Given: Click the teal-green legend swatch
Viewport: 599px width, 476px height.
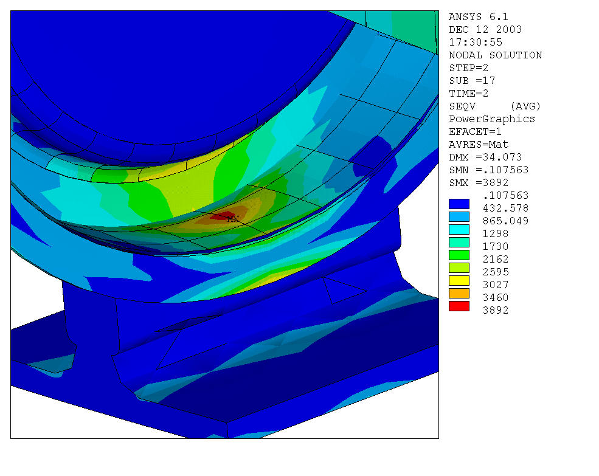Looking at the screenshot, I should pos(459,242).
